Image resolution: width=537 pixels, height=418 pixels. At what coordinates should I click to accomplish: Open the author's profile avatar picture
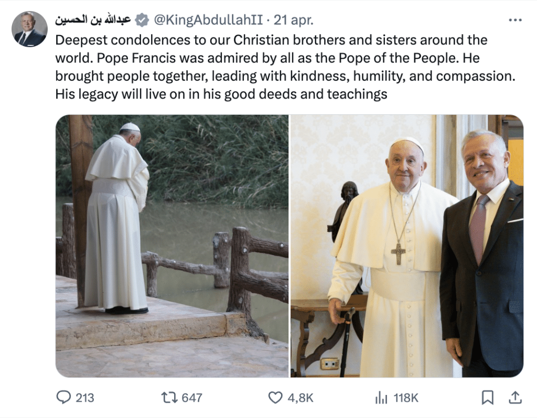pyautogui.click(x=30, y=29)
